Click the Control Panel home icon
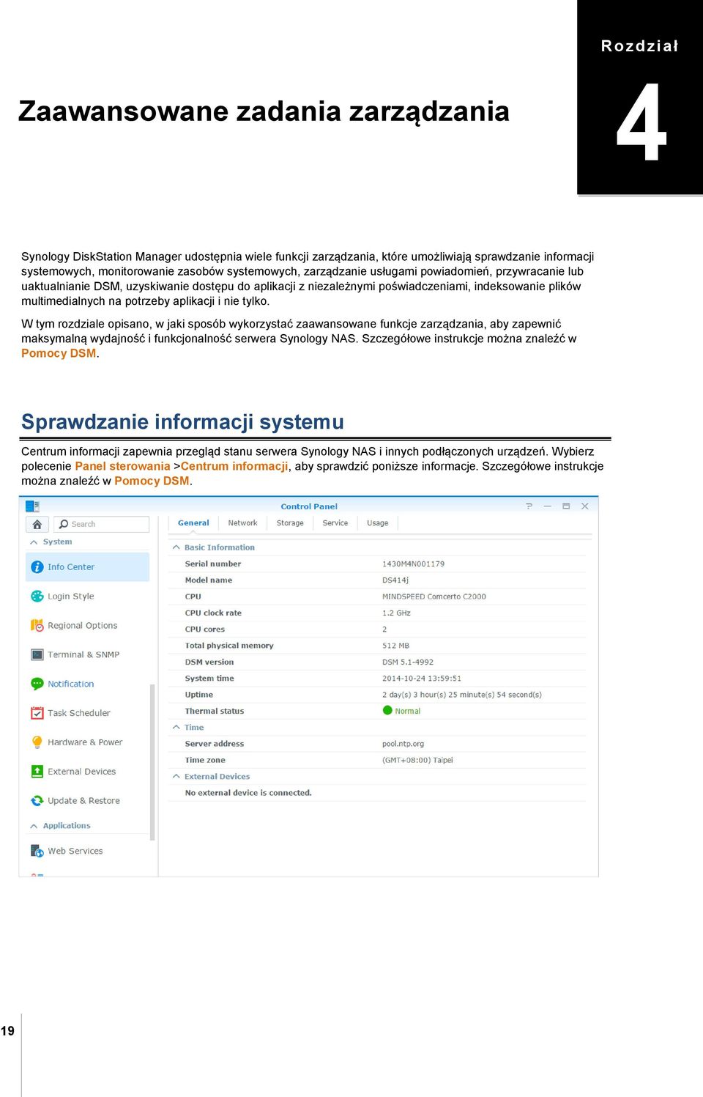This screenshot has width=703, height=1097. 37,524
